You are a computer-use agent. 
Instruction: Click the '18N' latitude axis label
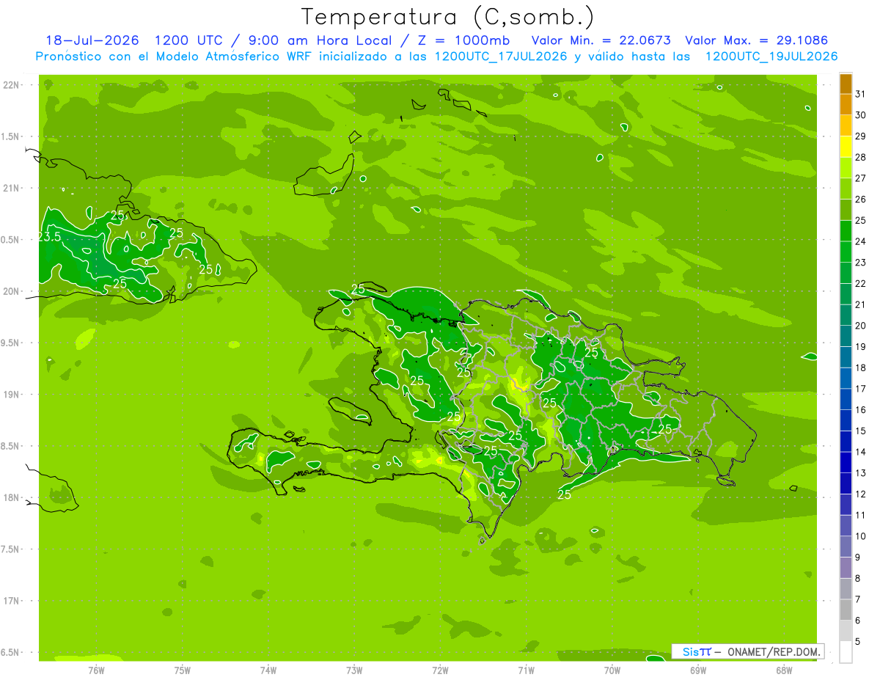(12, 498)
